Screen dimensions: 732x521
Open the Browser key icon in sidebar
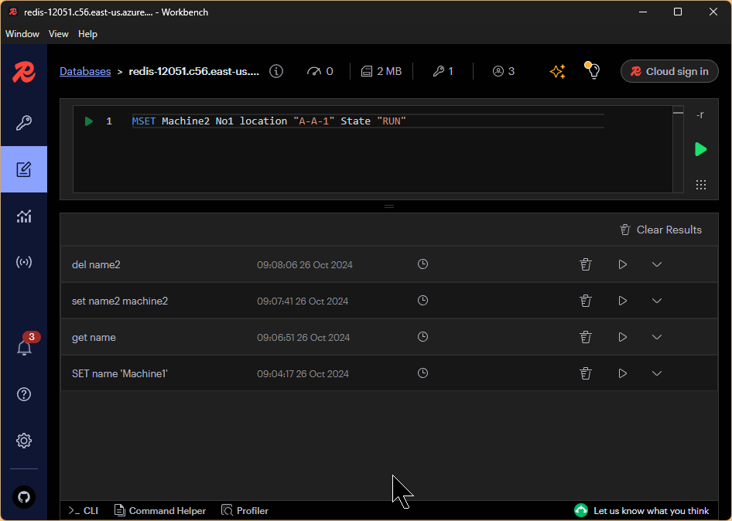tap(24, 123)
